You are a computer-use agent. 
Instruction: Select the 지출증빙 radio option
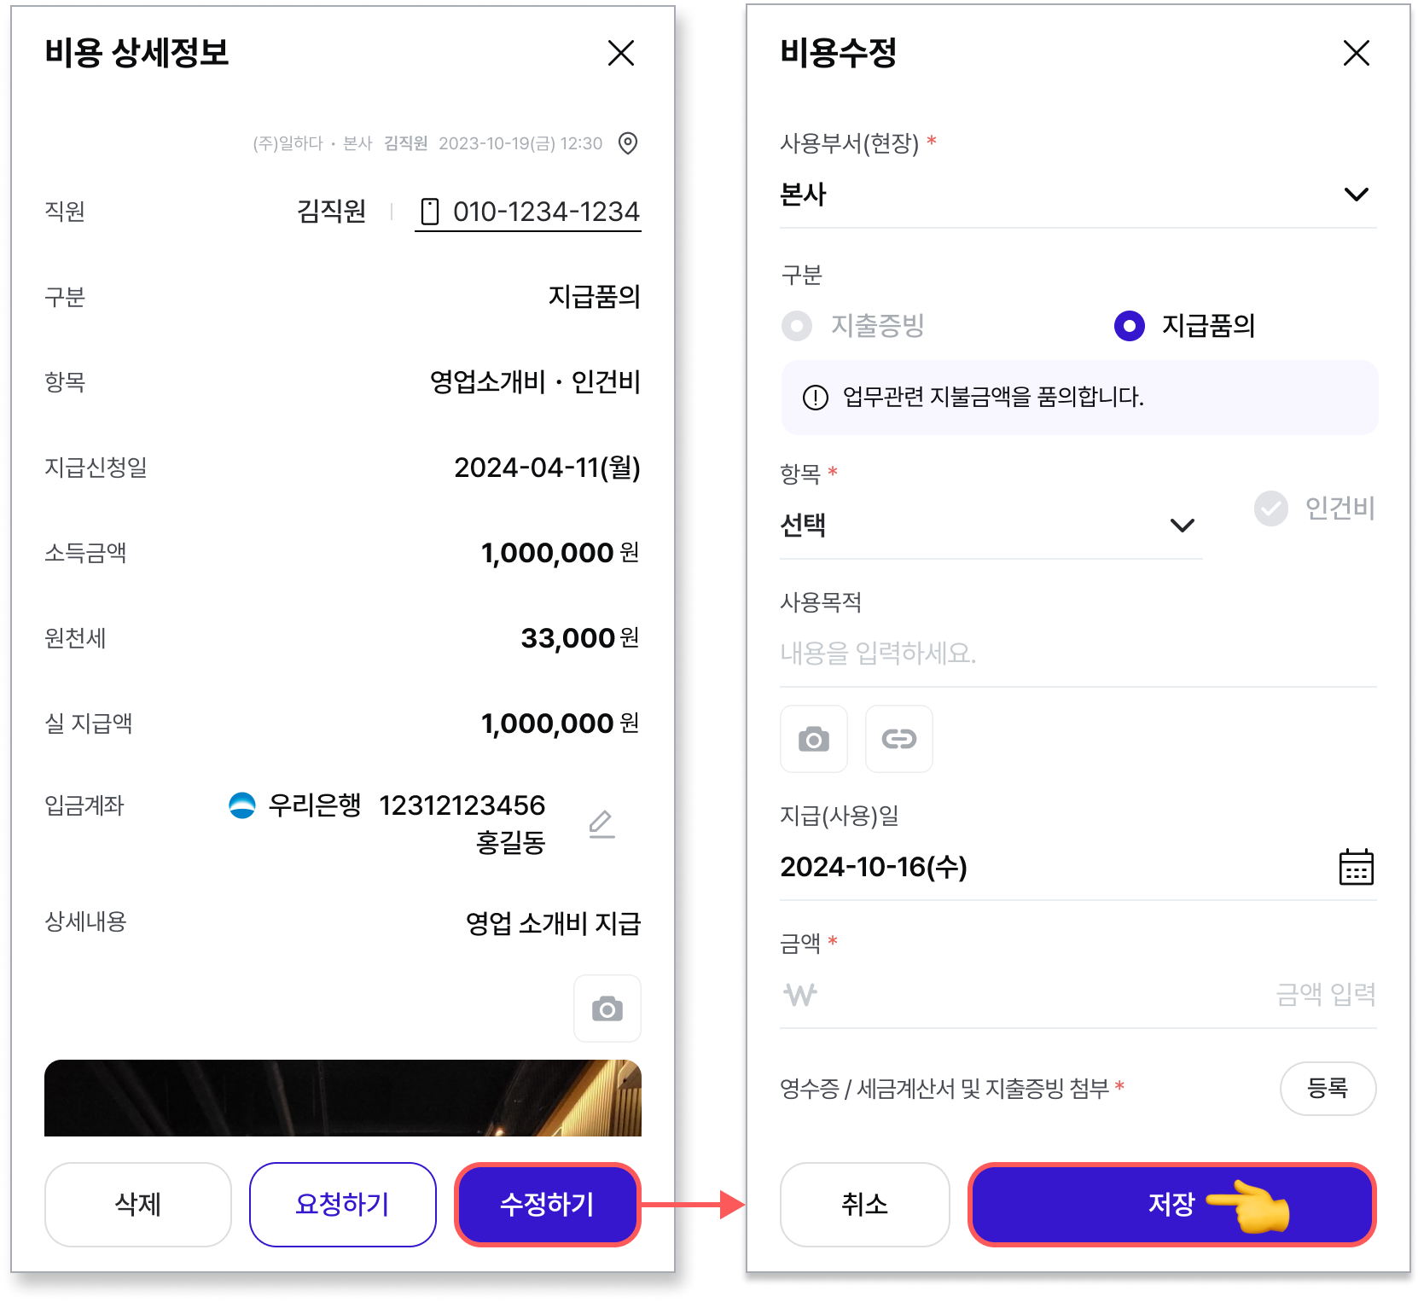click(797, 326)
